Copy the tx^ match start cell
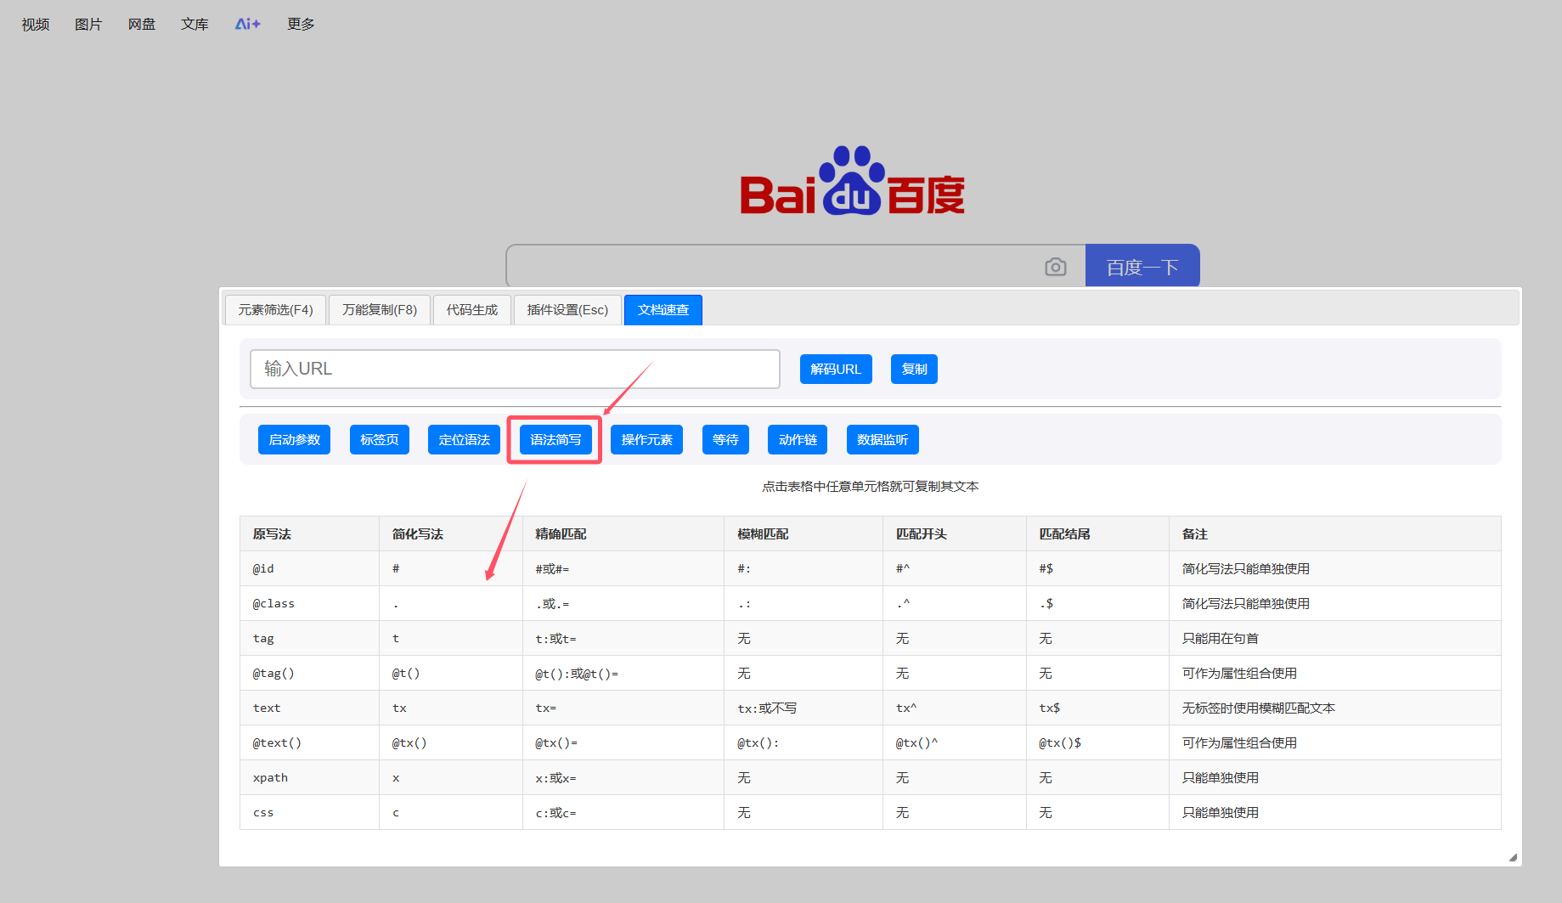This screenshot has width=1562, height=903. (954, 708)
